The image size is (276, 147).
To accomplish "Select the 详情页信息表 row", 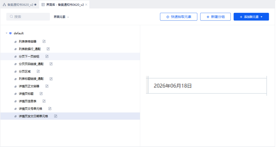I will click(x=70, y=101).
